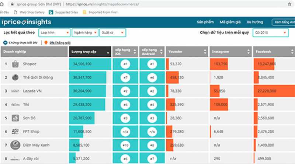Click the orange DN Thắng giải badge icon
The height and width of the screenshot is (164, 295).
tap(46, 43)
